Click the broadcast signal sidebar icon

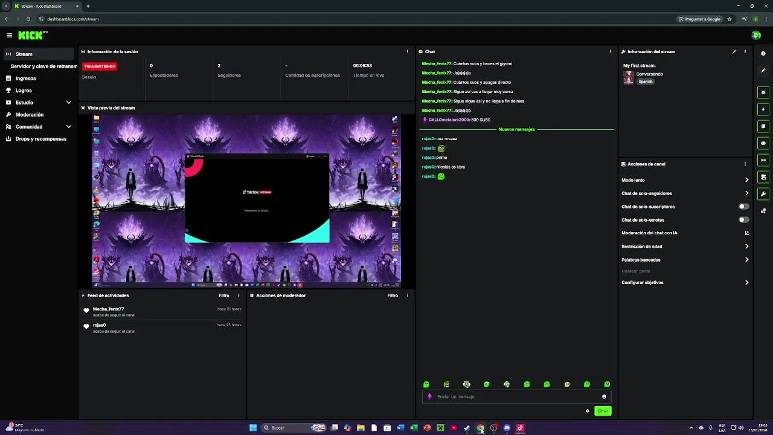[763, 160]
